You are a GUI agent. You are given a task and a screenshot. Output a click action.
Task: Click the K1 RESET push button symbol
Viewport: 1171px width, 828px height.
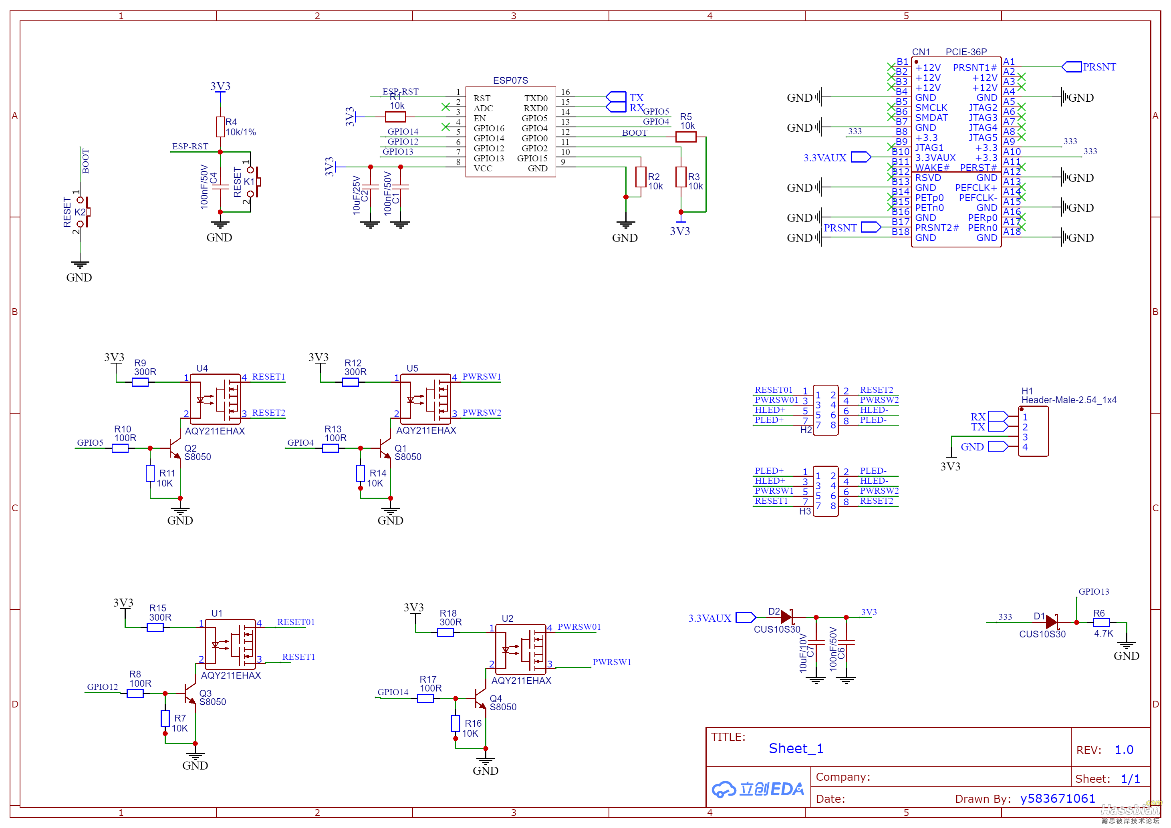point(254,182)
